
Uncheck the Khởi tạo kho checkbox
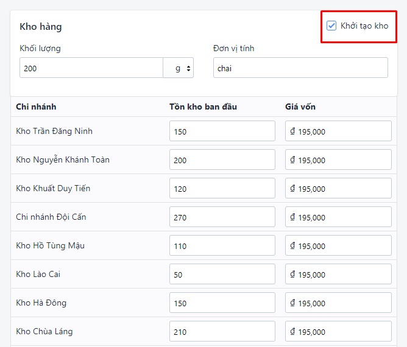point(331,26)
